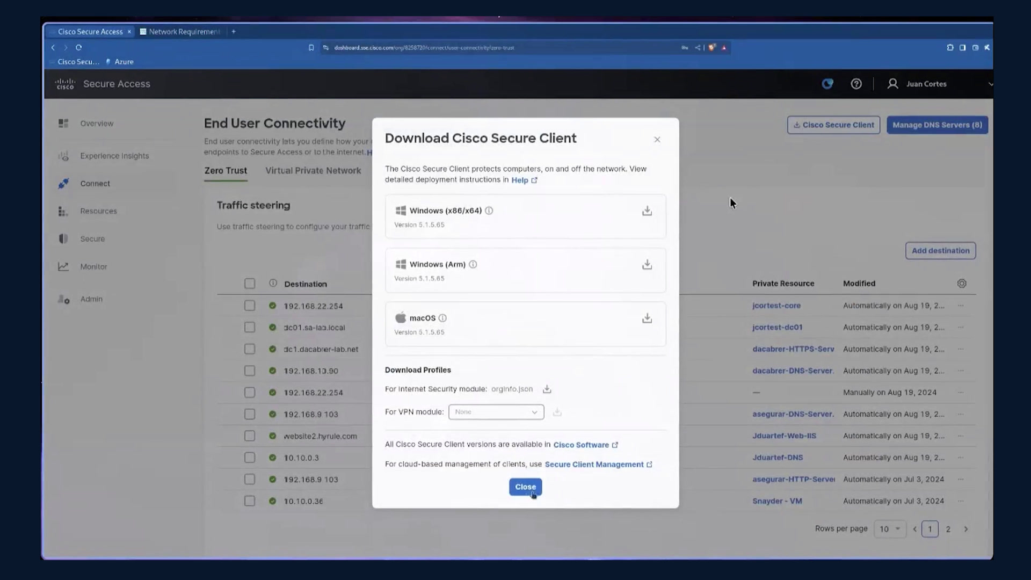Bookmark the current page icon
1031x580 pixels.
311,47
